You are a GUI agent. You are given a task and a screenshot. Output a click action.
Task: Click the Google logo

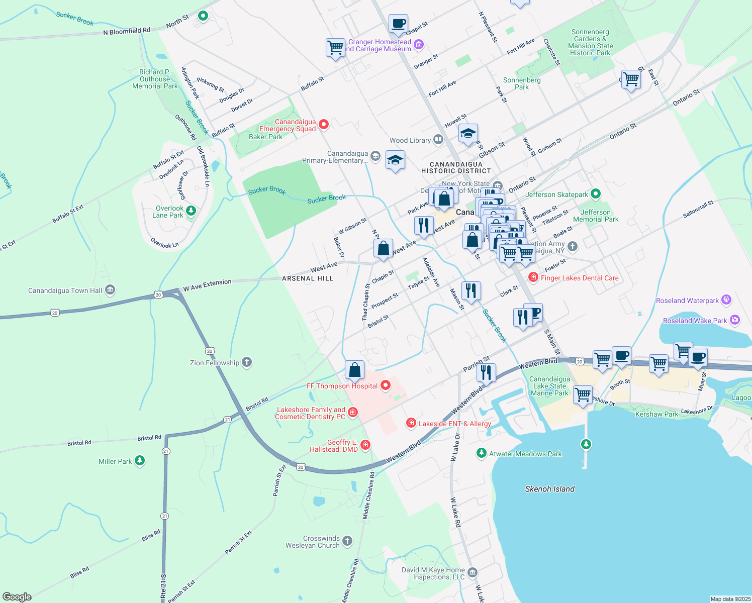(17, 597)
